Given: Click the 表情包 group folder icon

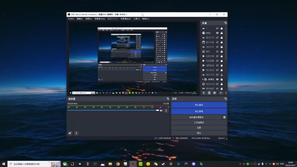Looking at the screenshot, I should click(206, 79).
